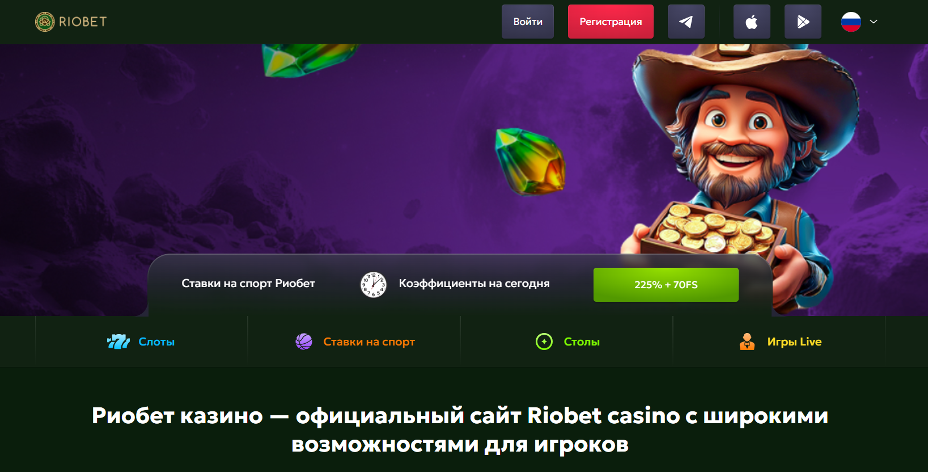Click the blue 777 slots icon

tap(118, 342)
